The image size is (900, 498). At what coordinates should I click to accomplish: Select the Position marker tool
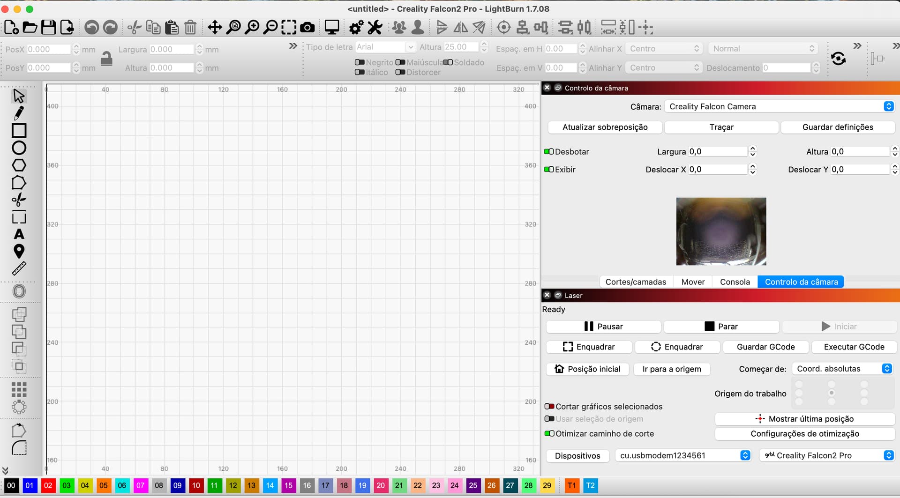click(x=19, y=251)
